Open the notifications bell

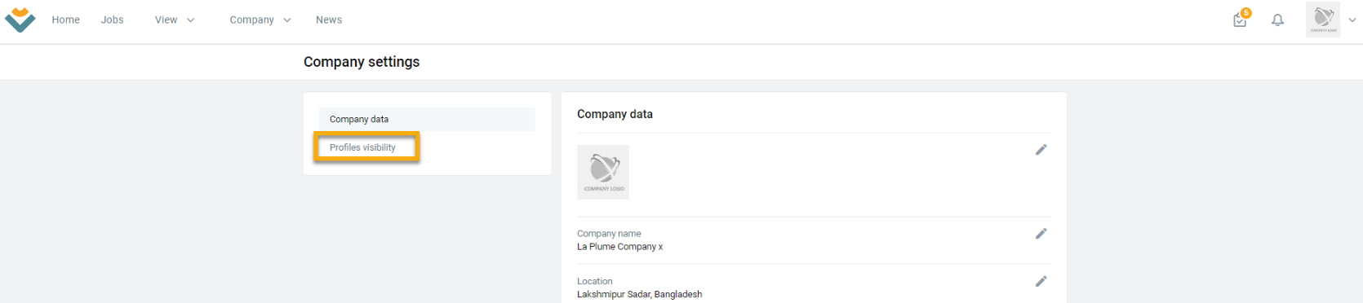point(1278,20)
